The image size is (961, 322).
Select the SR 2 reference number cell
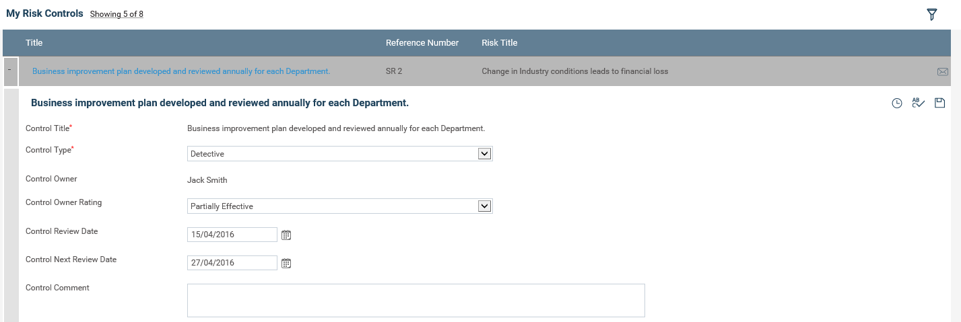(394, 71)
